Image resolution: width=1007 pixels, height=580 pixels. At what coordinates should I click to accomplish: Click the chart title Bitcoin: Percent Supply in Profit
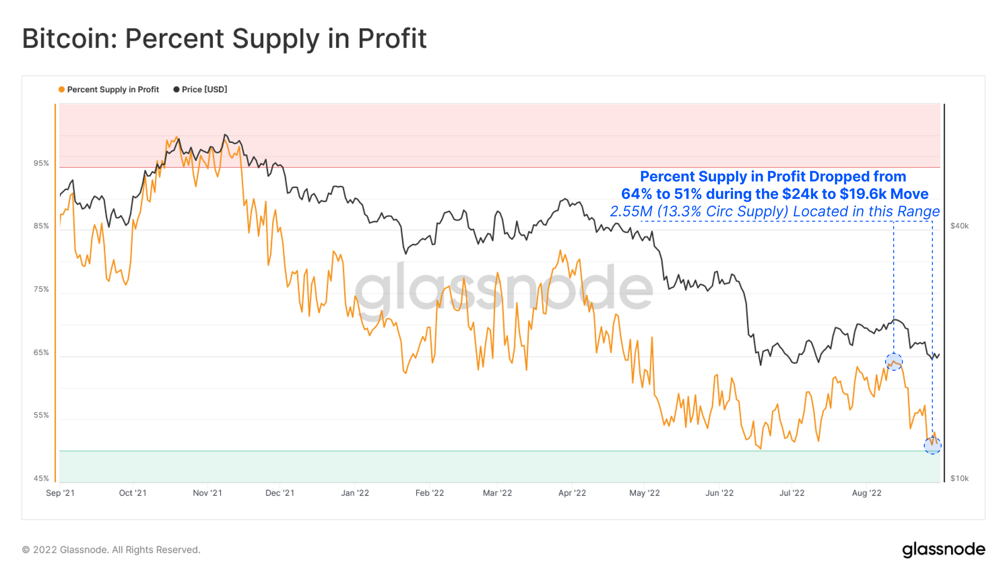225,39
